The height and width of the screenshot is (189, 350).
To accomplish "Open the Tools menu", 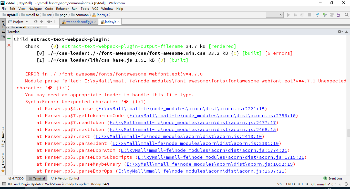I will point(85,8).
